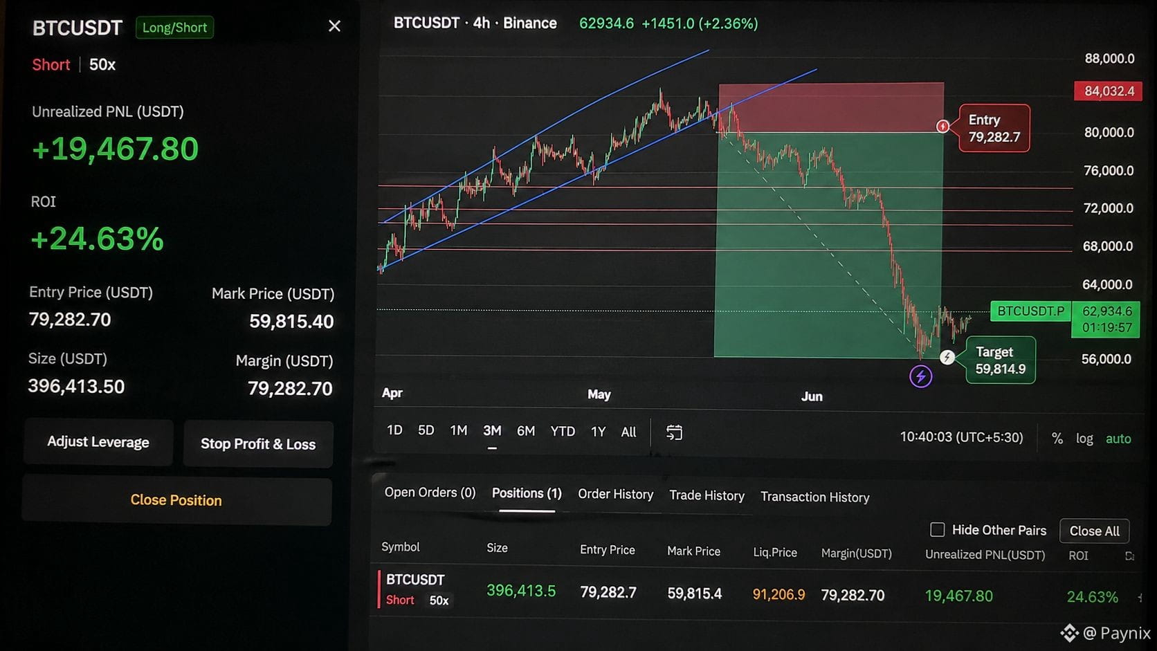Open the Open Orders tab
1157x651 pixels.
coord(430,493)
